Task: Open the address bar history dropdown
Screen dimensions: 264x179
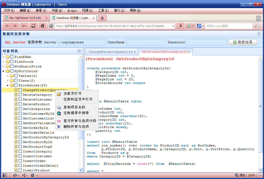Action: click(x=173, y=26)
